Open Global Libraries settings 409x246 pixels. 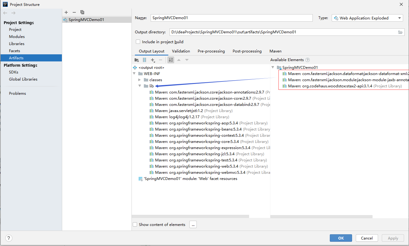tap(23, 79)
